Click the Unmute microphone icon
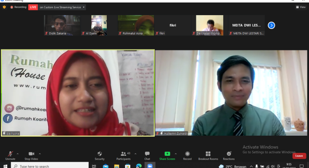Viewport: 309px width, 168px height. click(10, 154)
